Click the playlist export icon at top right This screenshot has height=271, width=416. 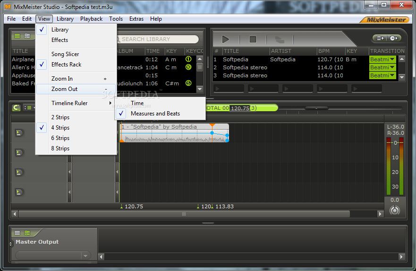pyautogui.click(x=380, y=38)
